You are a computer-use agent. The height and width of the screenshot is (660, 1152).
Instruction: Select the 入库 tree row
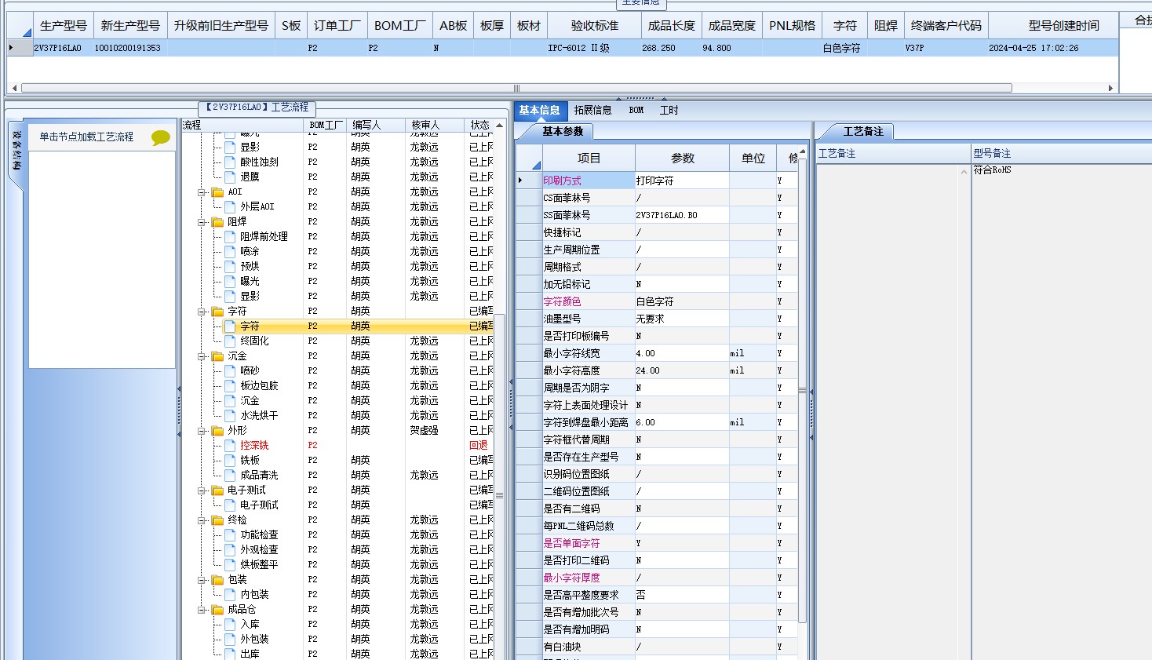337,625
